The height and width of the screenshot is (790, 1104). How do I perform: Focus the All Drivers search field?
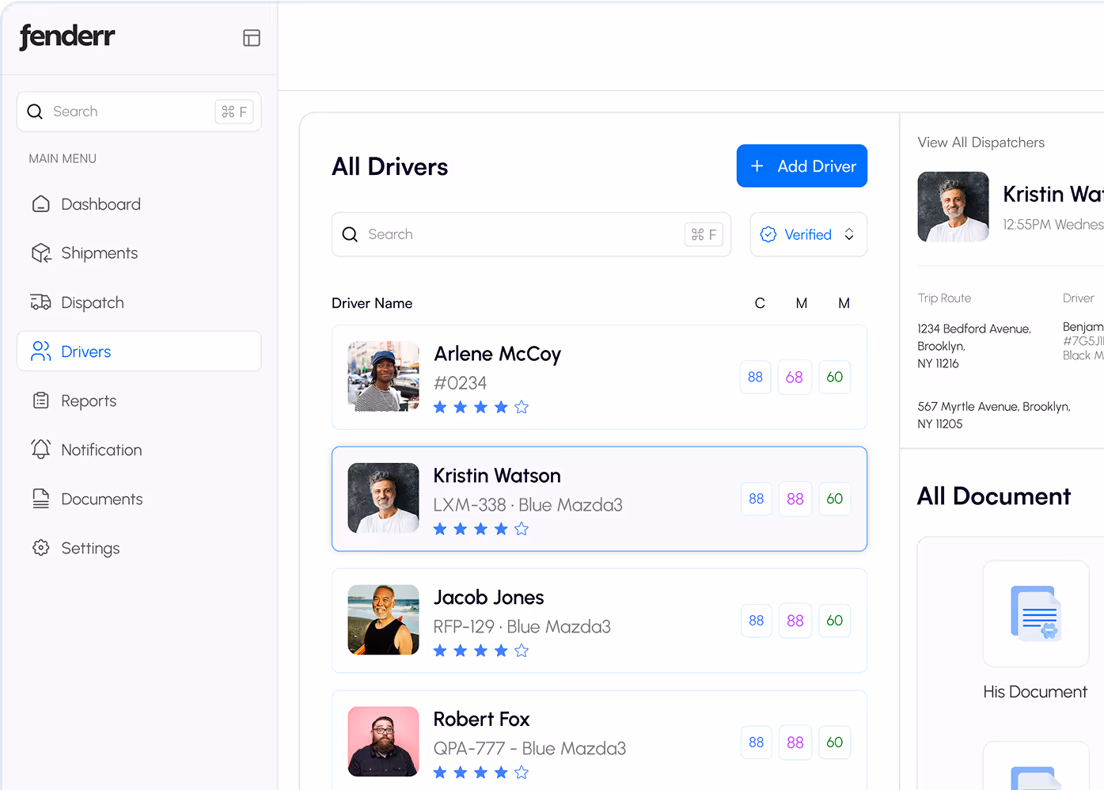(531, 234)
